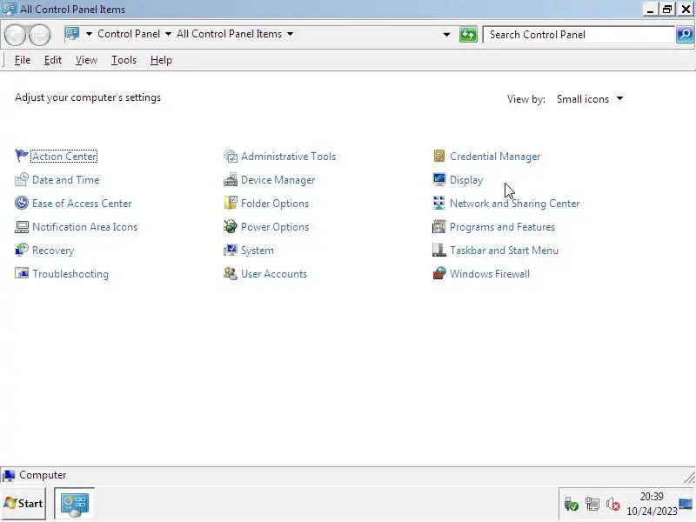Screen dimensions: 696x522
Task: Open the address bar history dropdown
Action: coord(446,34)
